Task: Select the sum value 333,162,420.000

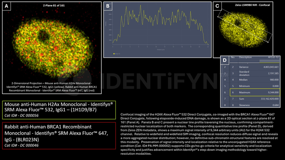Action: pos(270,99)
